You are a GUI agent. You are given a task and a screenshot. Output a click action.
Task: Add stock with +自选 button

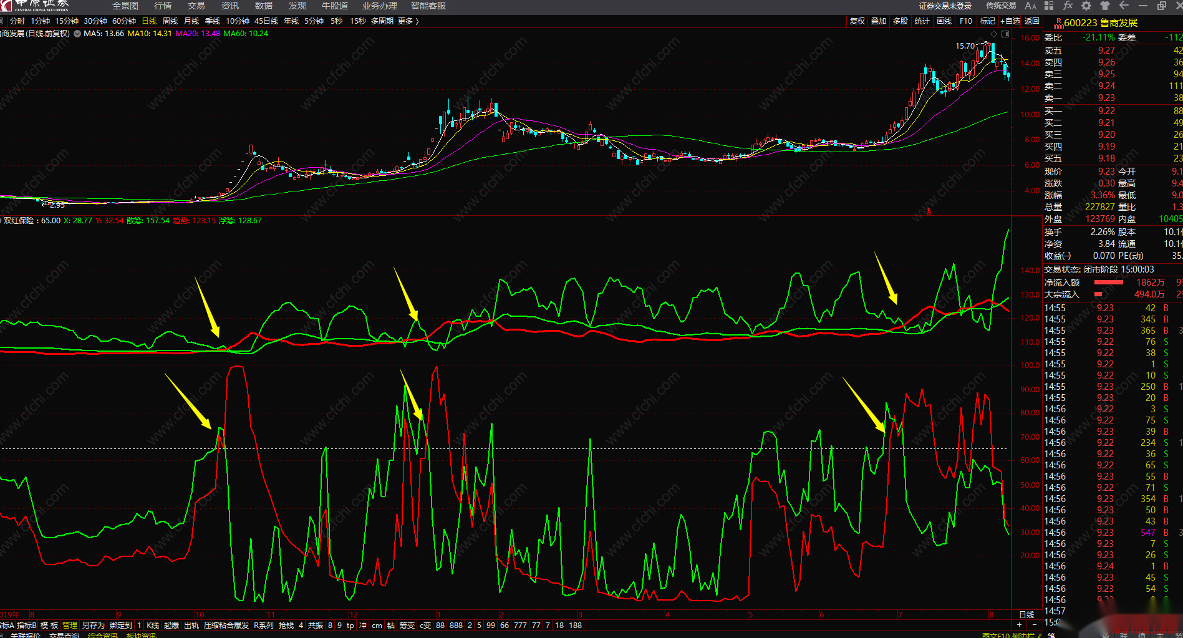pos(1010,21)
